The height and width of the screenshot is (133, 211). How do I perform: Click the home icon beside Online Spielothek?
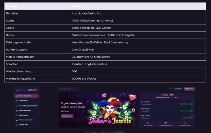tap(17, 96)
